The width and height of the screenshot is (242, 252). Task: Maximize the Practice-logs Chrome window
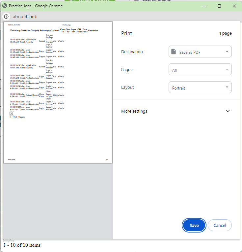point(219,6)
